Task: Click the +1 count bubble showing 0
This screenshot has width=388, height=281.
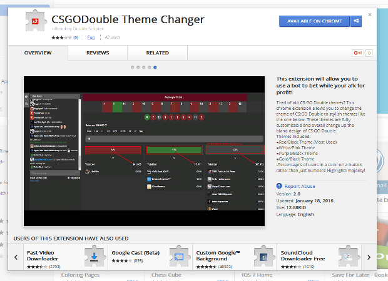Action: [369, 53]
